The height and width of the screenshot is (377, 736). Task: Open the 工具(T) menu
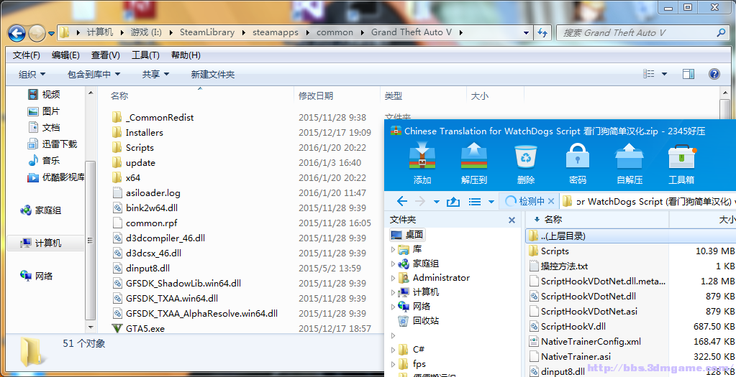(145, 55)
